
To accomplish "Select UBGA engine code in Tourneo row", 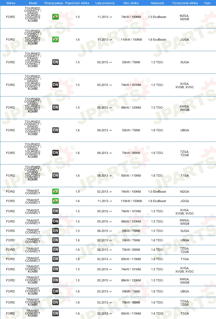I will click(x=185, y=130).
